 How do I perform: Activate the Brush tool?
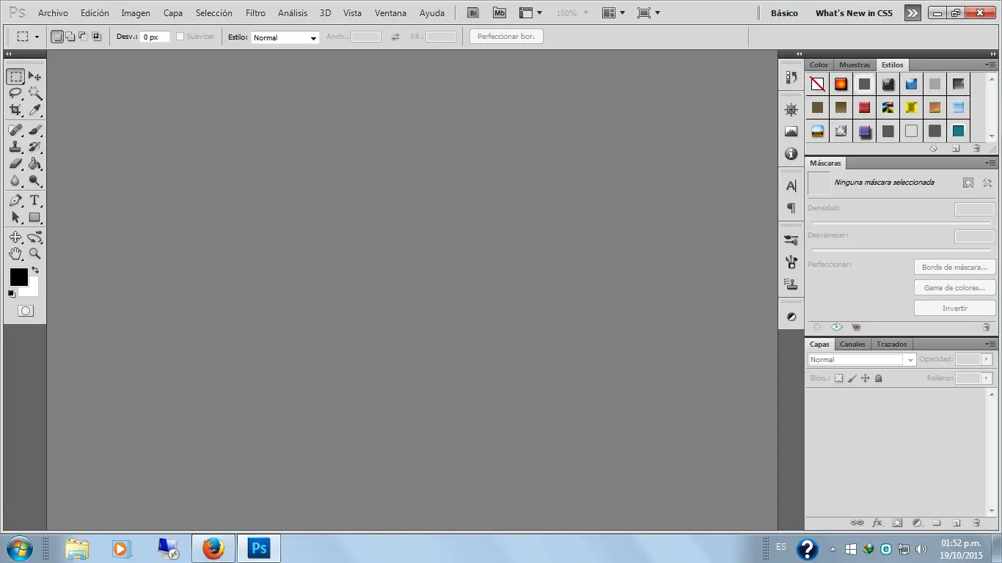34,130
